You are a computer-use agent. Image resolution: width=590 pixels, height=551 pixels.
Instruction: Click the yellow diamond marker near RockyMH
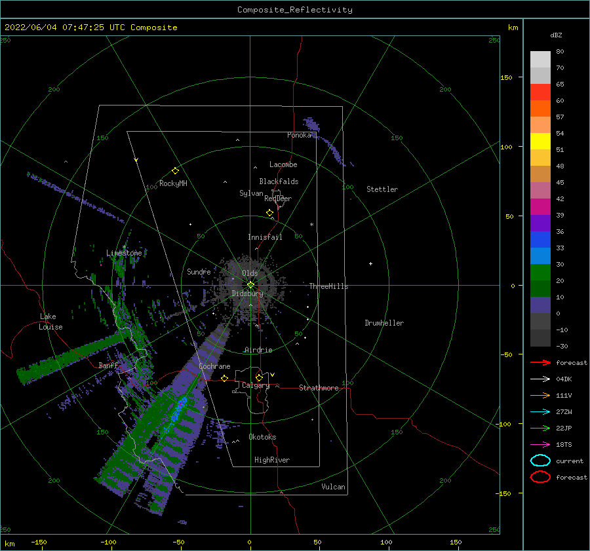click(x=175, y=171)
